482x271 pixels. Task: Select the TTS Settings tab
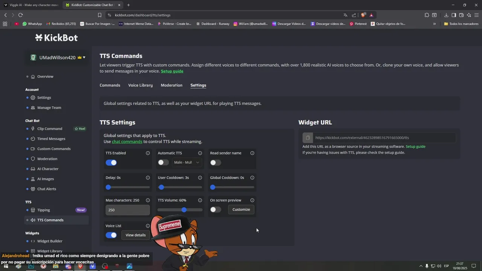coord(198,85)
